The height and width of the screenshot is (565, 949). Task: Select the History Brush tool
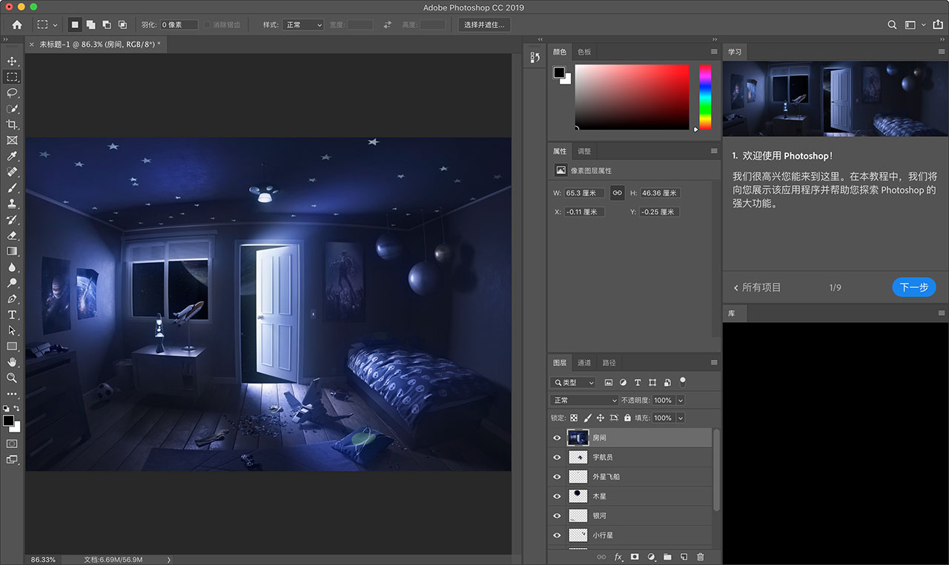click(x=12, y=220)
